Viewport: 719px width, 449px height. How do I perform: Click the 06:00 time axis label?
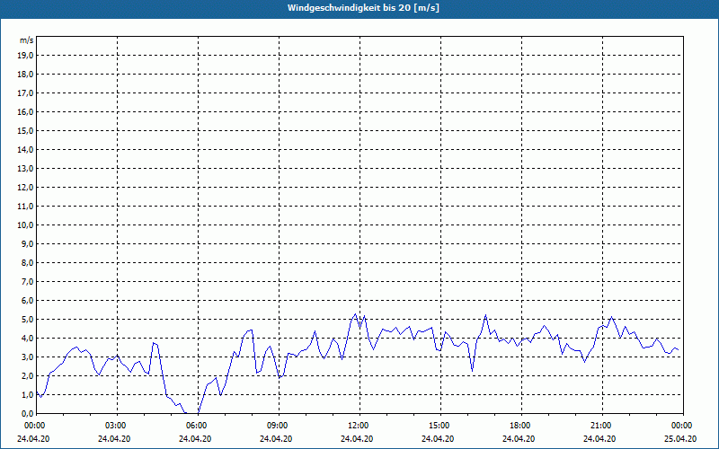tap(198, 426)
